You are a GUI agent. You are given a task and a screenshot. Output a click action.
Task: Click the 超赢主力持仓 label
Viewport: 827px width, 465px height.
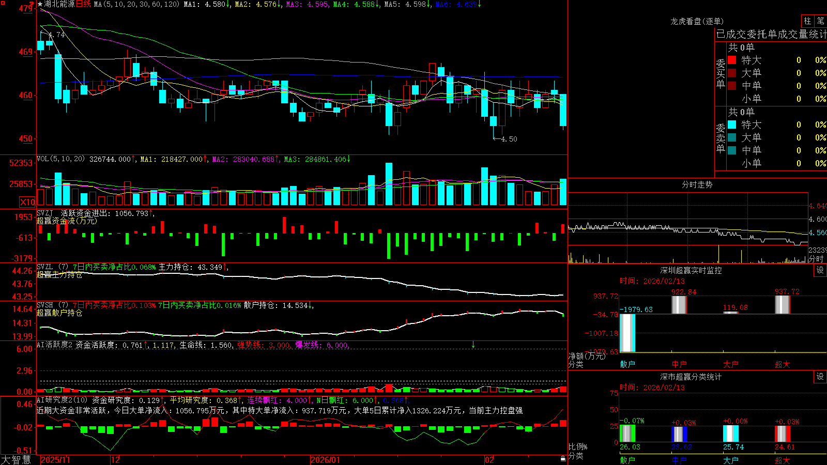[59, 274]
